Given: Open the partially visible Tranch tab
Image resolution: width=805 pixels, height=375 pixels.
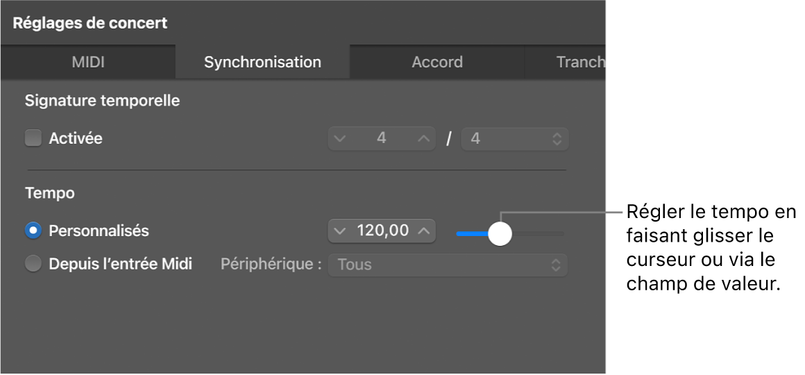Looking at the screenshot, I should point(579,62).
